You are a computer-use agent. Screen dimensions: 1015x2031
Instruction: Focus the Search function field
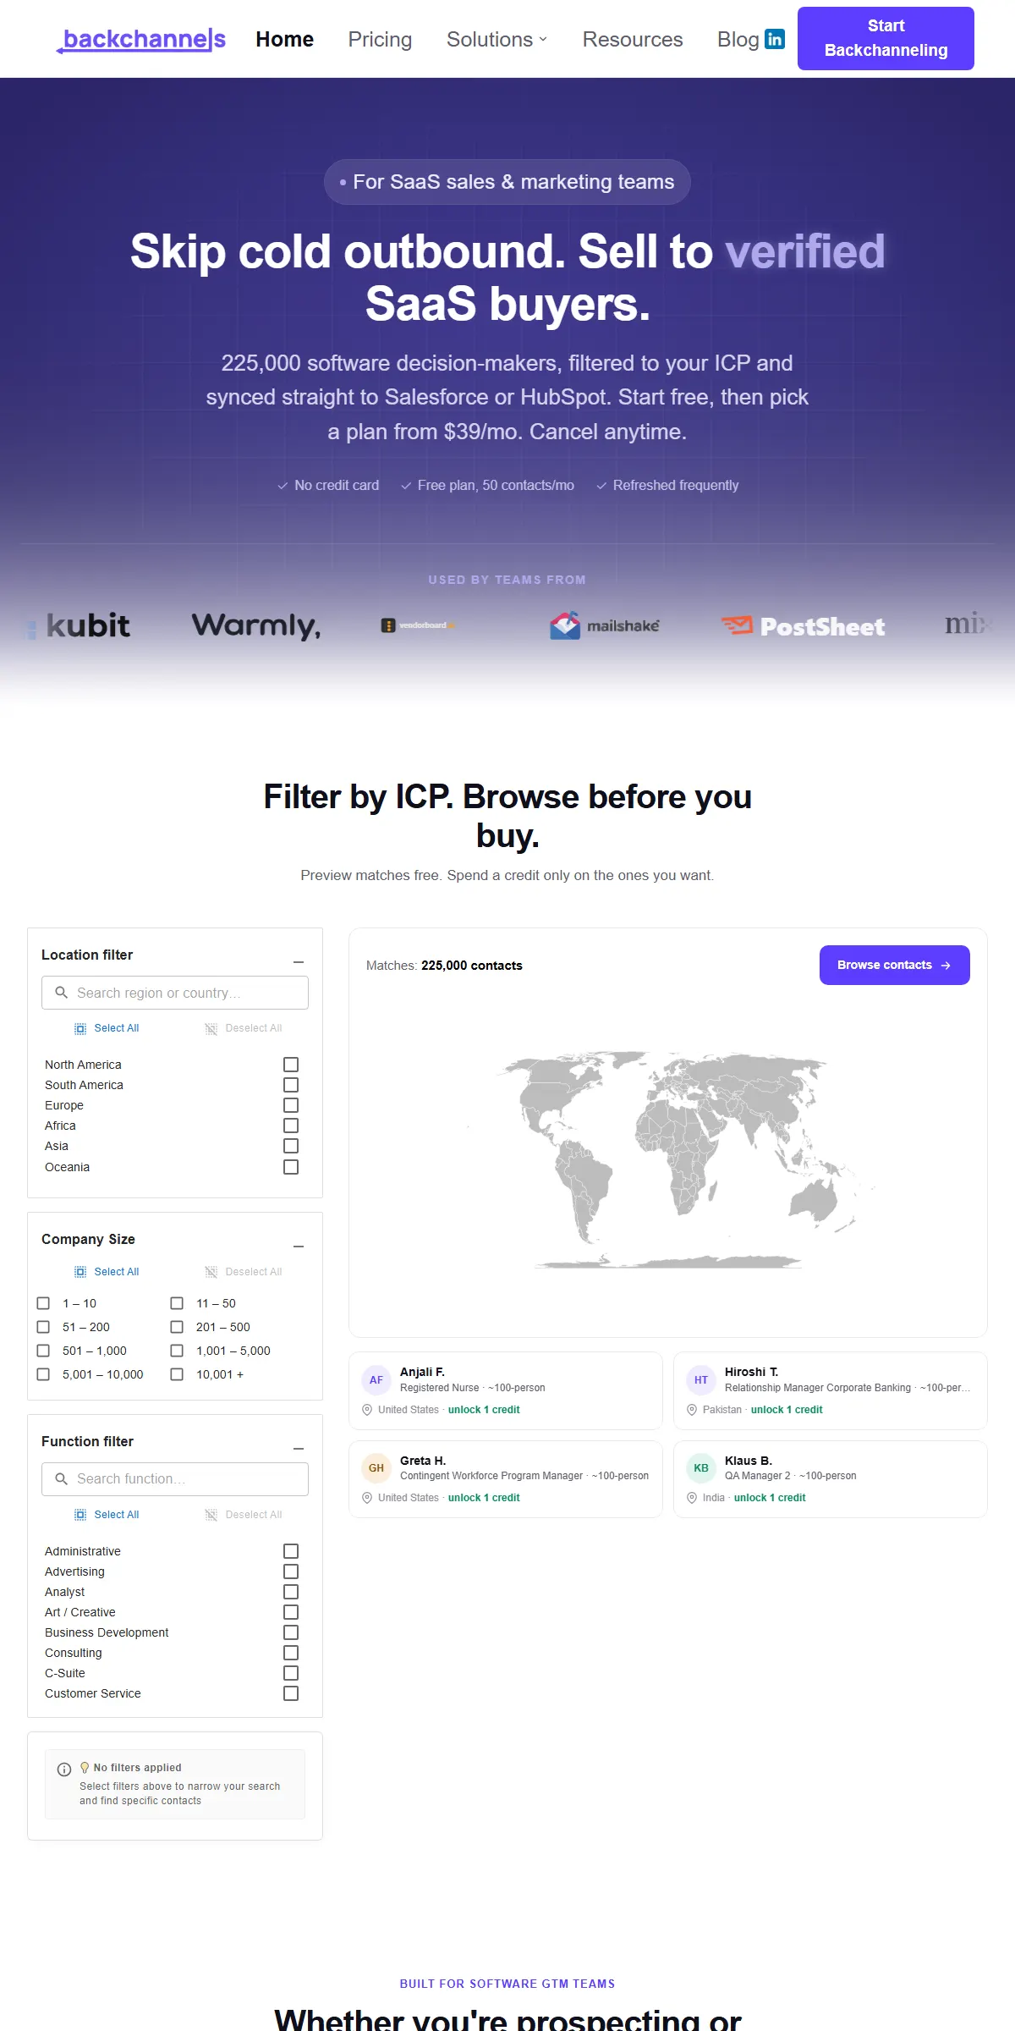175,1479
